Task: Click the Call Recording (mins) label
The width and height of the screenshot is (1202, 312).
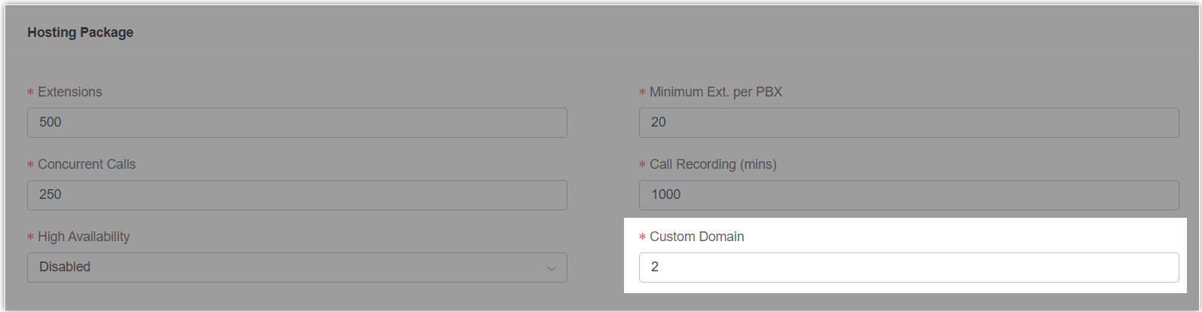Action: pyautogui.click(x=713, y=164)
